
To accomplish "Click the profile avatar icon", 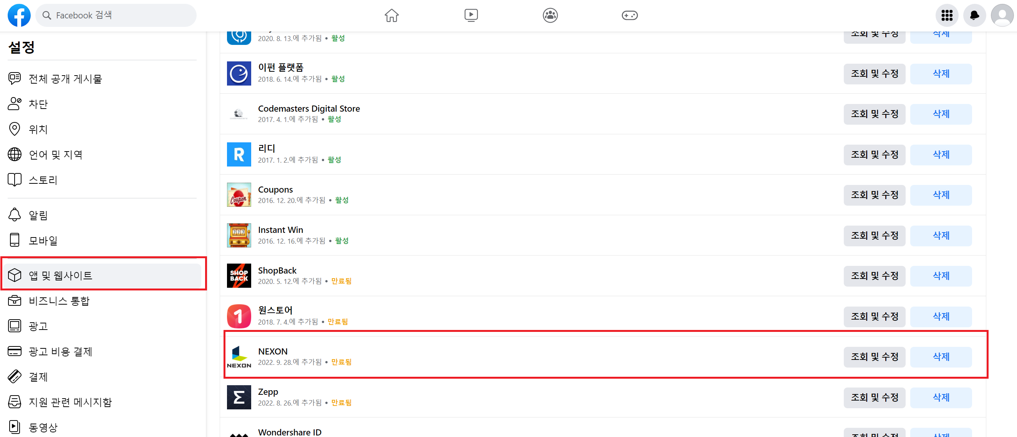I will tap(1002, 15).
